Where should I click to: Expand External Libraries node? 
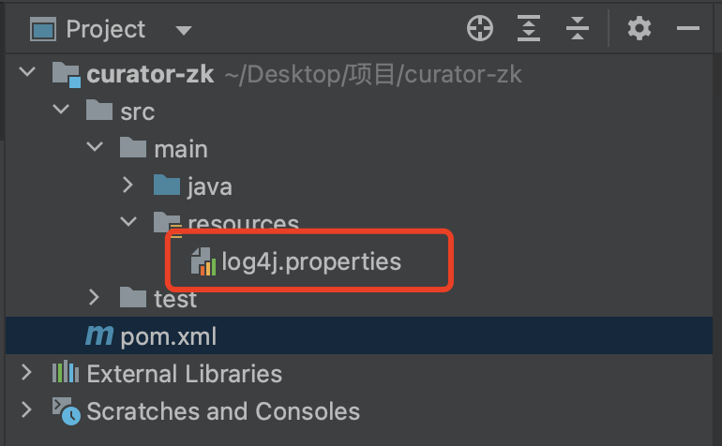point(28,373)
